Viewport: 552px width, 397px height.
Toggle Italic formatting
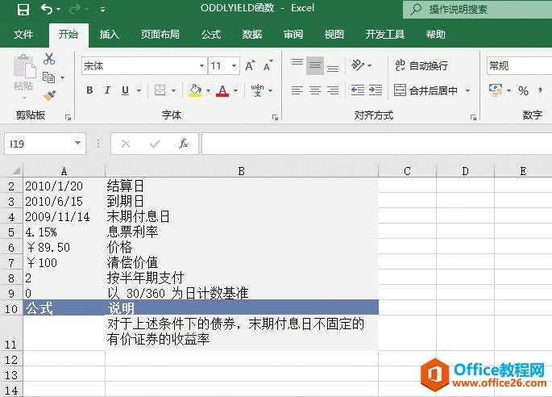click(x=107, y=90)
